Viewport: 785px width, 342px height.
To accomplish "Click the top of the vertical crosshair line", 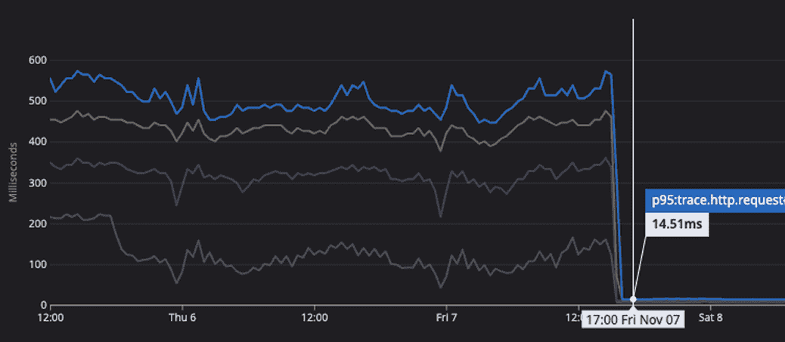I will [x=633, y=21].
